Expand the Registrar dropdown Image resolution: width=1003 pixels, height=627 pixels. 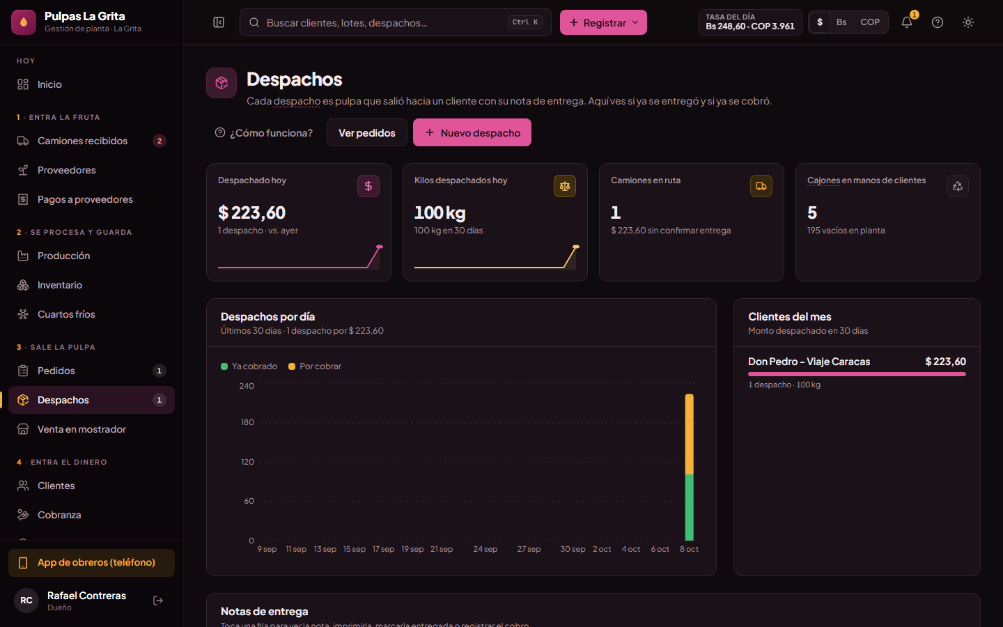click(603, 22)
